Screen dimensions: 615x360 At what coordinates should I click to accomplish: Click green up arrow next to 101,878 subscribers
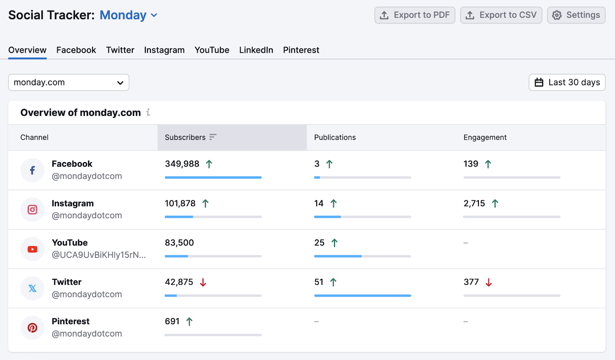(205, 203)
